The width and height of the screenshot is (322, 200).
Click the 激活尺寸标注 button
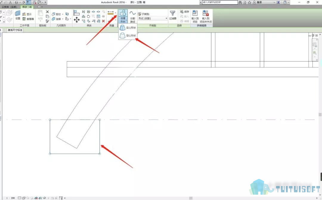click(15, 30)
